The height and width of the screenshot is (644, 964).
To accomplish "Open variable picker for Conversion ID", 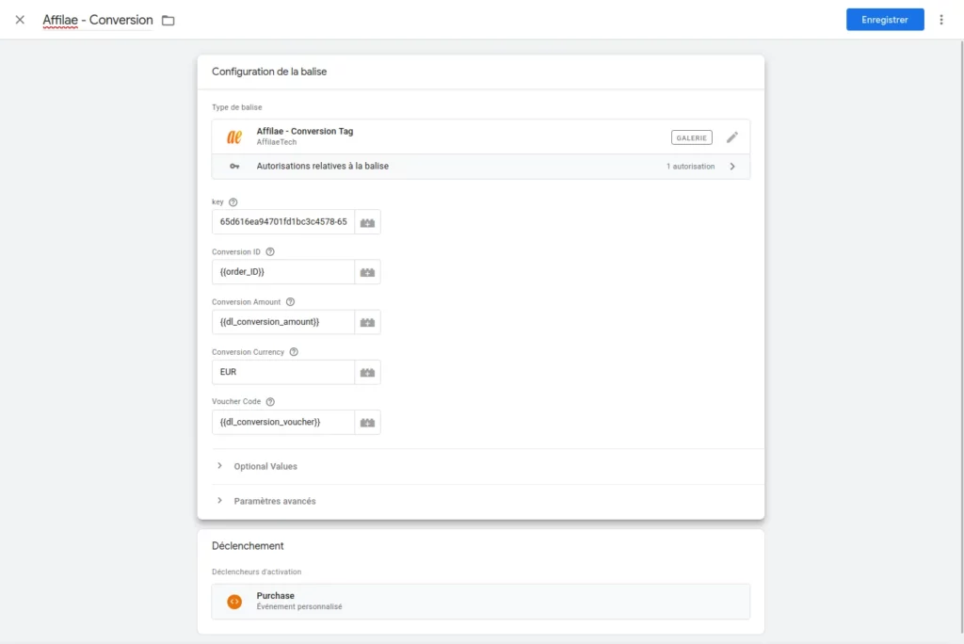I will click(367, 272).
